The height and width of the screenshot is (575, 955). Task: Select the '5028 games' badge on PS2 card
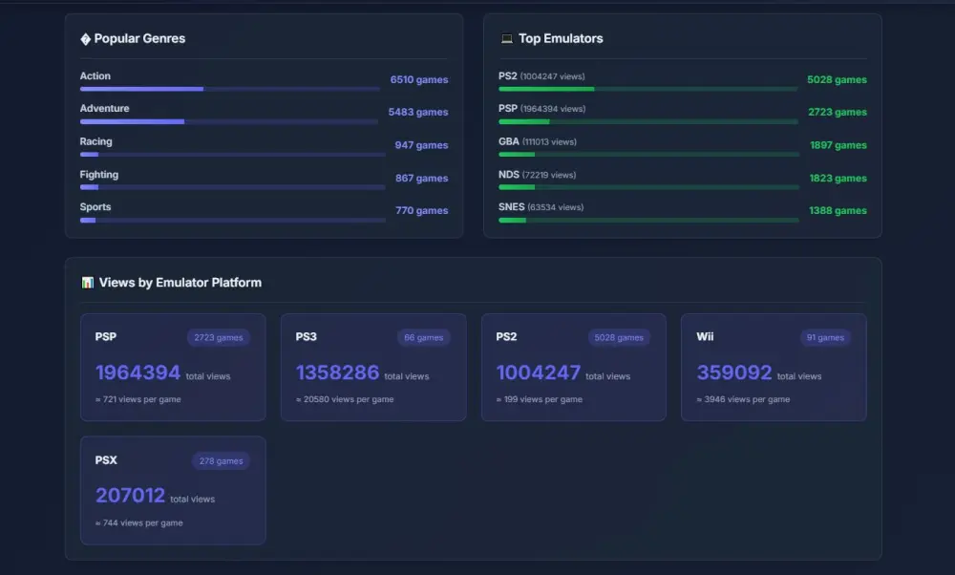coord(619,337)
